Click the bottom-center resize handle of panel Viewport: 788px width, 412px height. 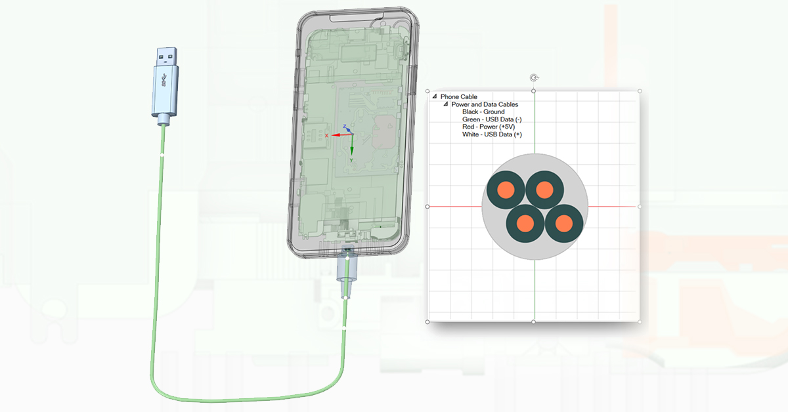click(533, 322)
